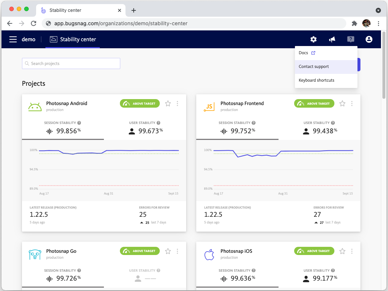Viewport: 388px width, 291px height.
Task: Switch to Session Stability tab for Photosnap Android
Action: pyautogui.click(x=63, y=128)
